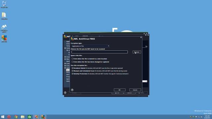Open the Windows Start button
This screenshot has width=212, height=119.
[3, 117]
